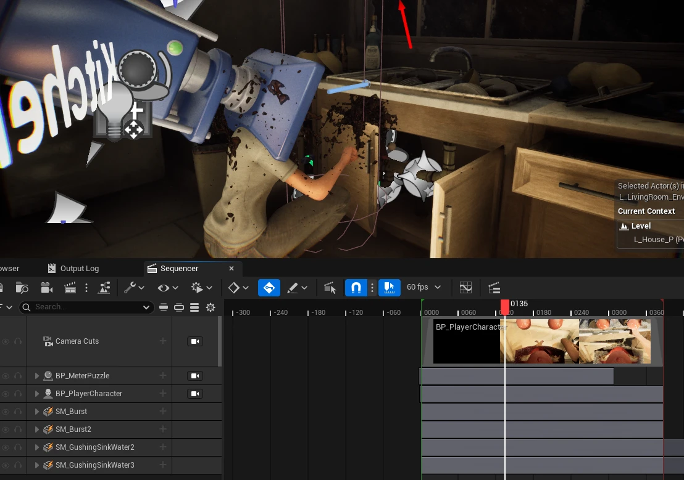This screenshot has width=684, height=480.
Task: Toggle the blue time-snap cursor button
Action: 389,288
